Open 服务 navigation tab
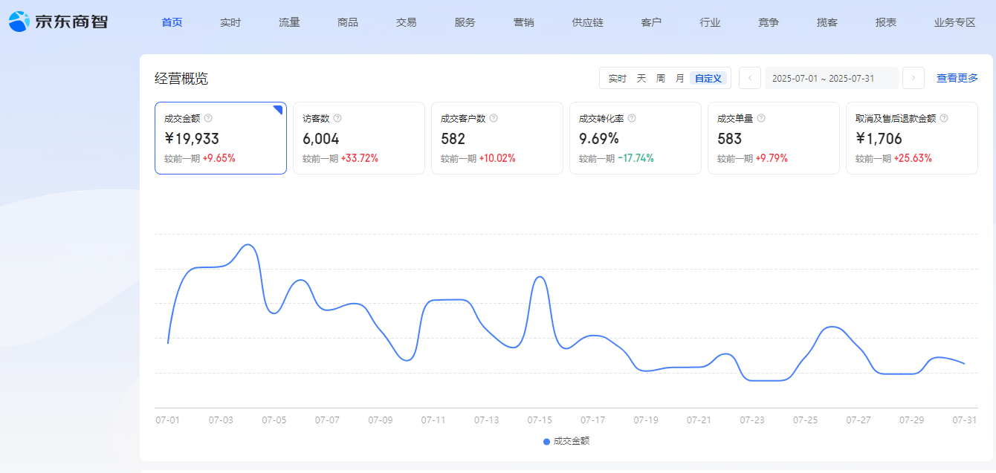This screenshot has height=473, width=996. 465,22
